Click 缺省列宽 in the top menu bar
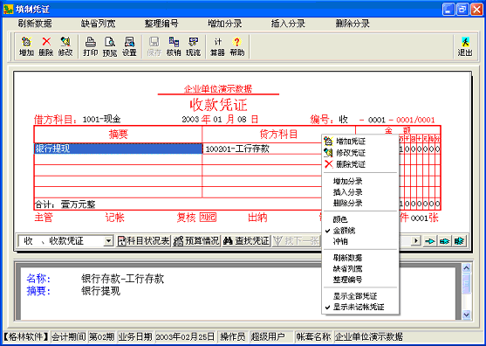 pyautogui.click(x=98, y=24)
